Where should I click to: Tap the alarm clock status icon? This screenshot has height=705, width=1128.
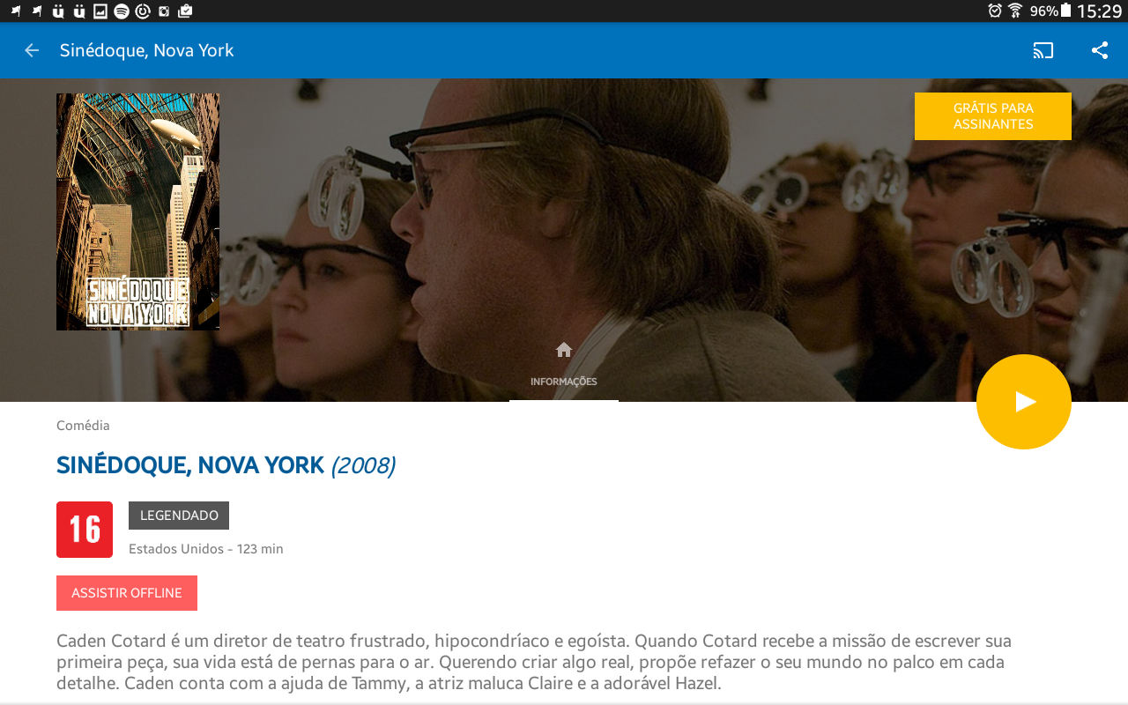(995, 11)
